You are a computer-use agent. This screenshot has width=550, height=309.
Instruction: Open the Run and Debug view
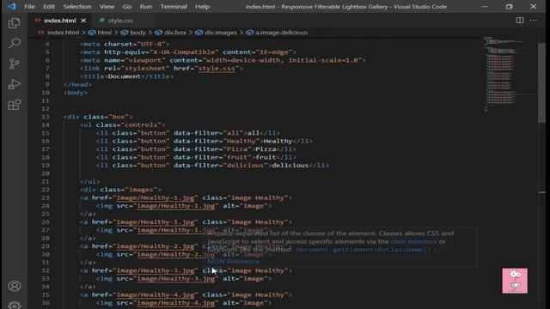tap(15, 84)
